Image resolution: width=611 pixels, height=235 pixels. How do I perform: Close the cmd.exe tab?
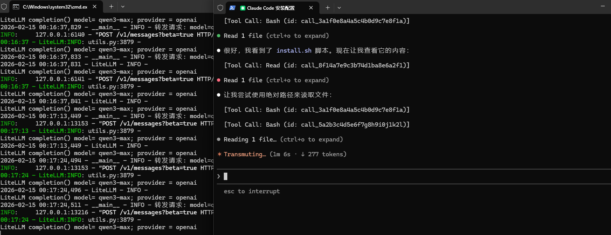pyautogui.click(x=96, y=7)
